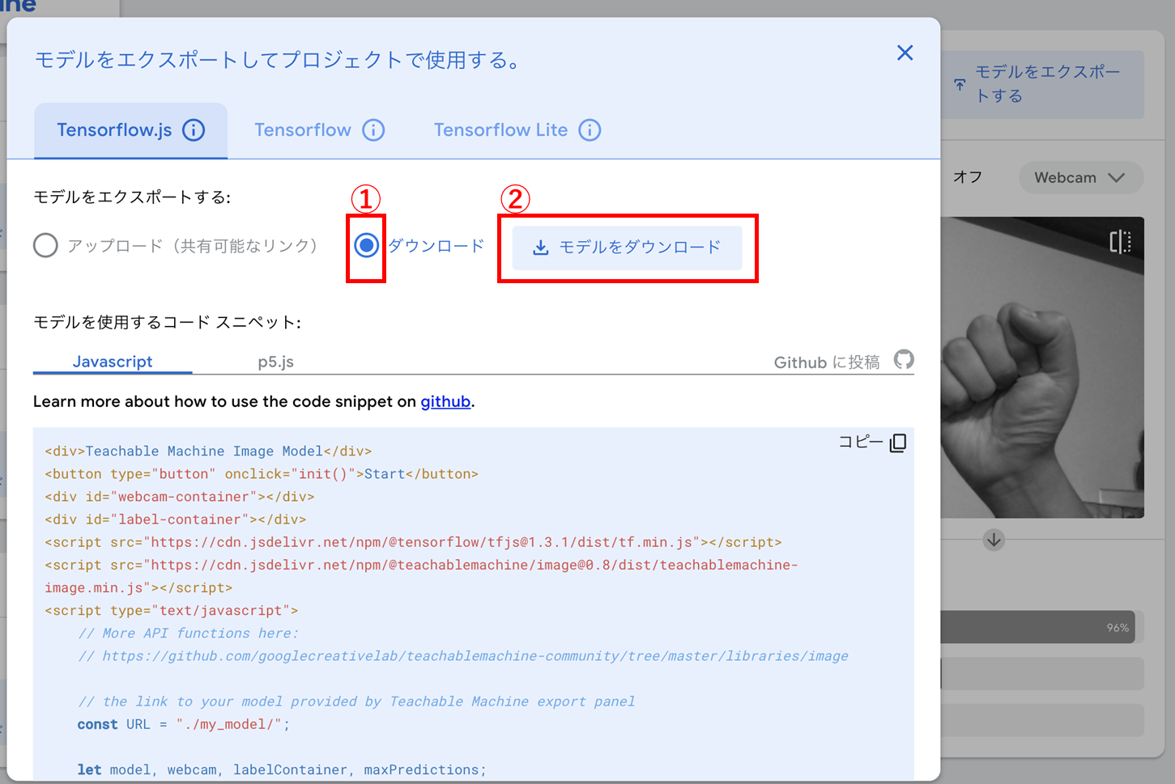Select アップロード (共有可能なリンク) radio button
The width and height of the screenshot is (1175, 784).
pos(45,245)
